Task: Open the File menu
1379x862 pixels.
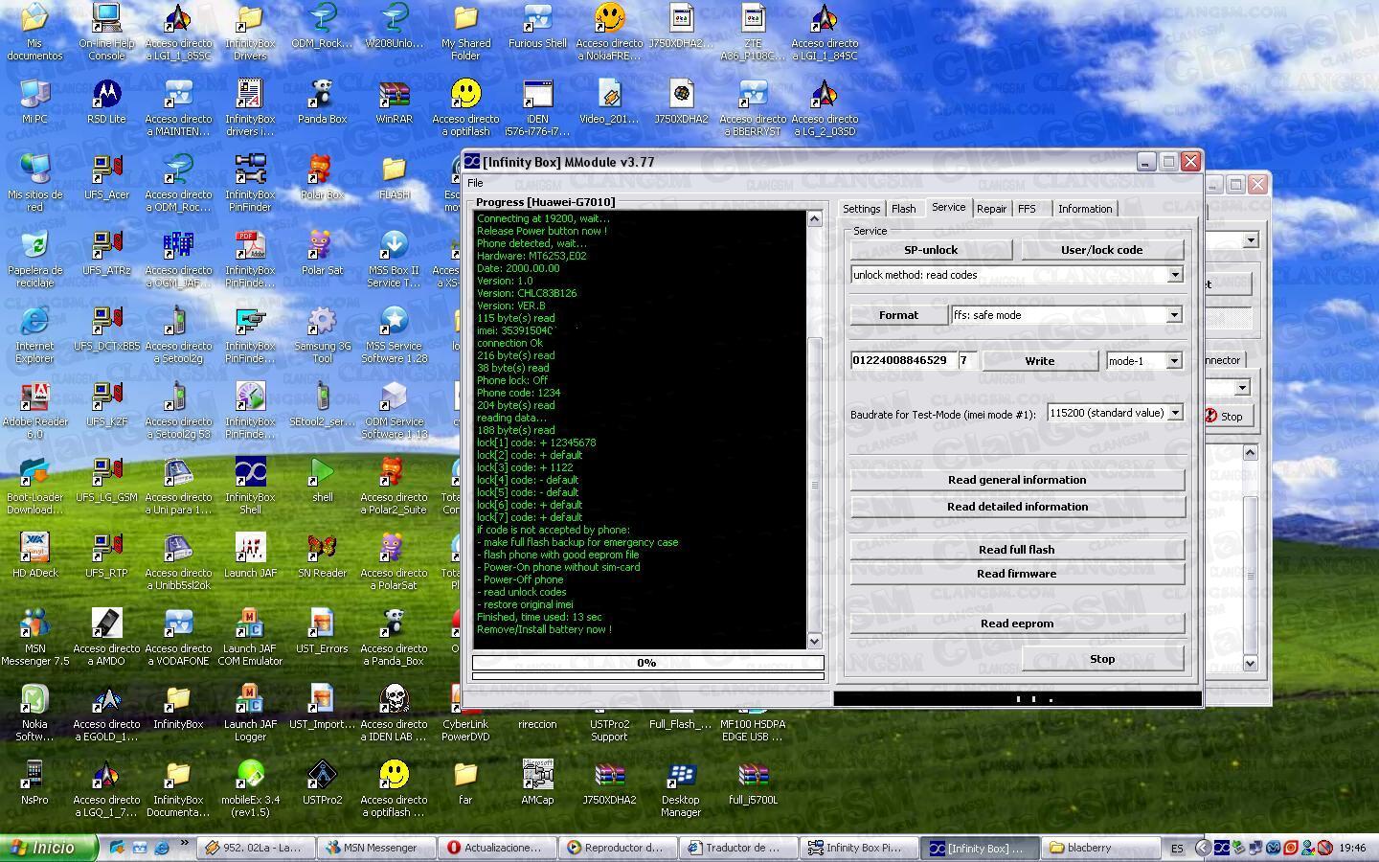Action: [x=475, y=183]
